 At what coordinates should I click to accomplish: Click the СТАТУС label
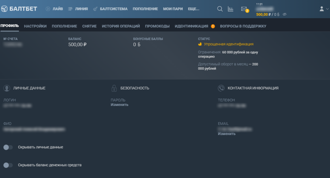tap(204, 39)
